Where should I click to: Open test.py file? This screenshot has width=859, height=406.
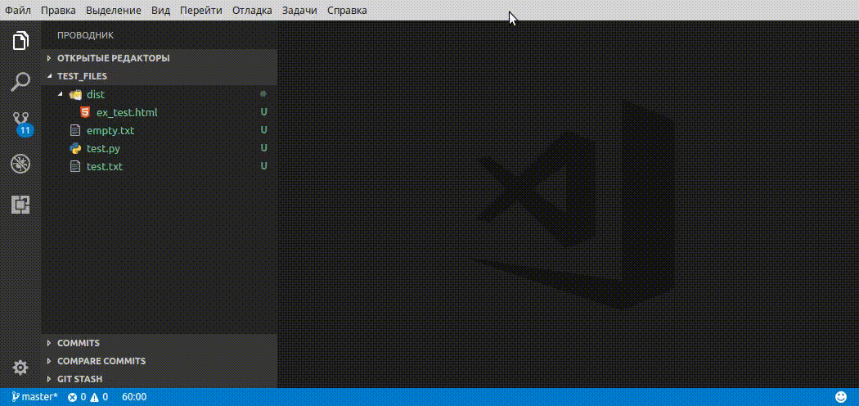point(103,148)
